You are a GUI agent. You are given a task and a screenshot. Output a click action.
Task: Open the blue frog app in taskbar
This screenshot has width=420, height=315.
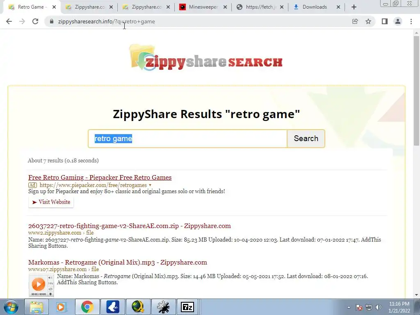point(112,307)
